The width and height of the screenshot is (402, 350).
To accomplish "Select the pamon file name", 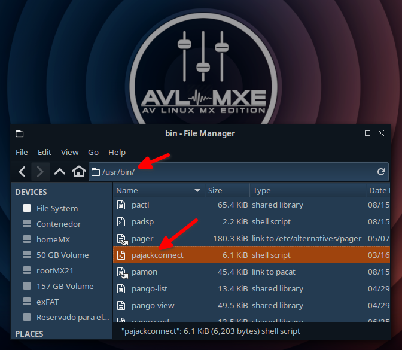I will click(144, 272).
